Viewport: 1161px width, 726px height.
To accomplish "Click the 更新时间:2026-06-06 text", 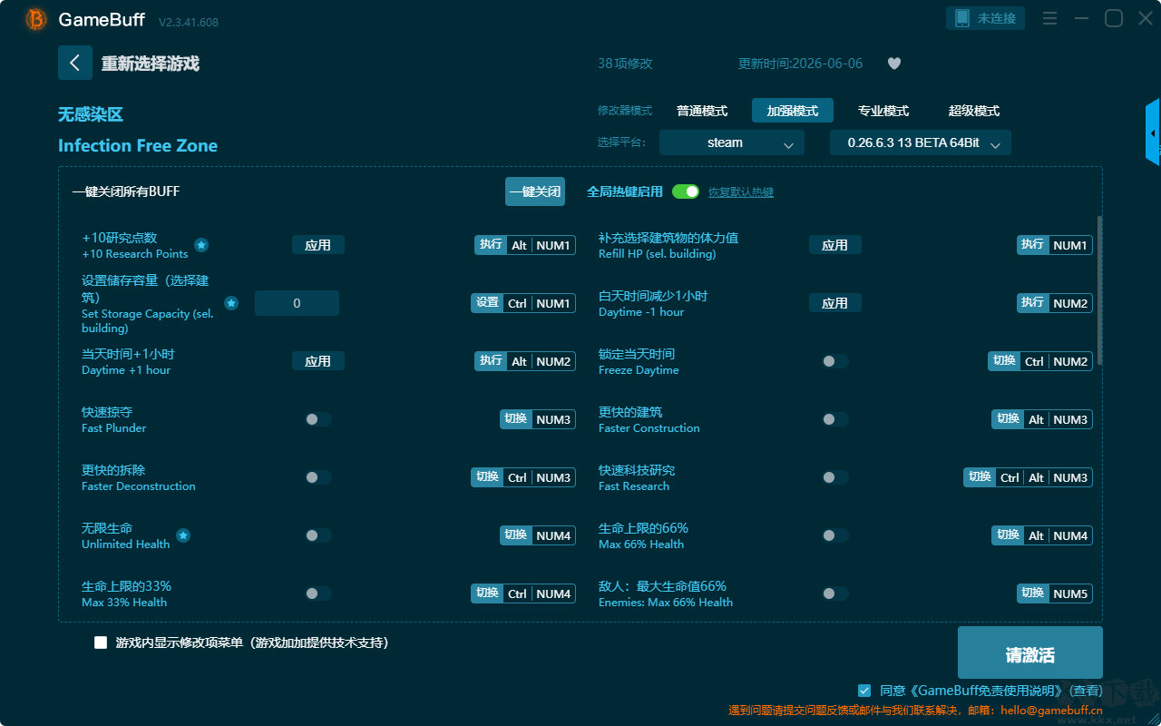I will point(801,64).
